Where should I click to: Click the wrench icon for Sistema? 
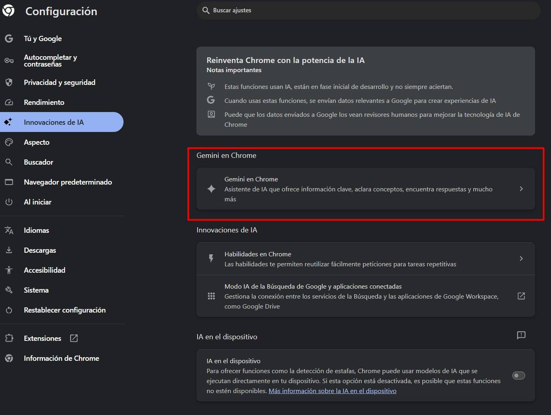pos(9,290)
